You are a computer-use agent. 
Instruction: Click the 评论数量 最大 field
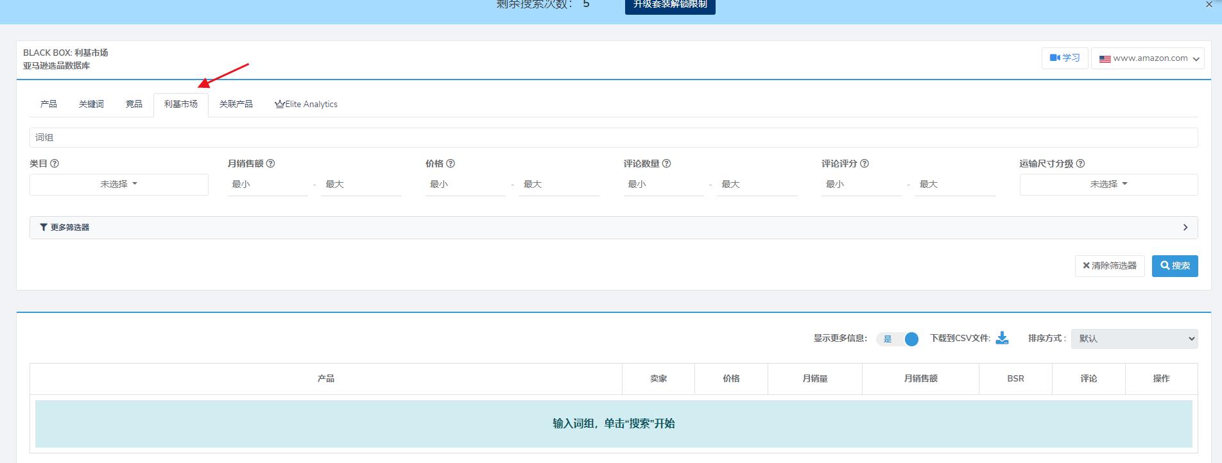tap(757, 185)
